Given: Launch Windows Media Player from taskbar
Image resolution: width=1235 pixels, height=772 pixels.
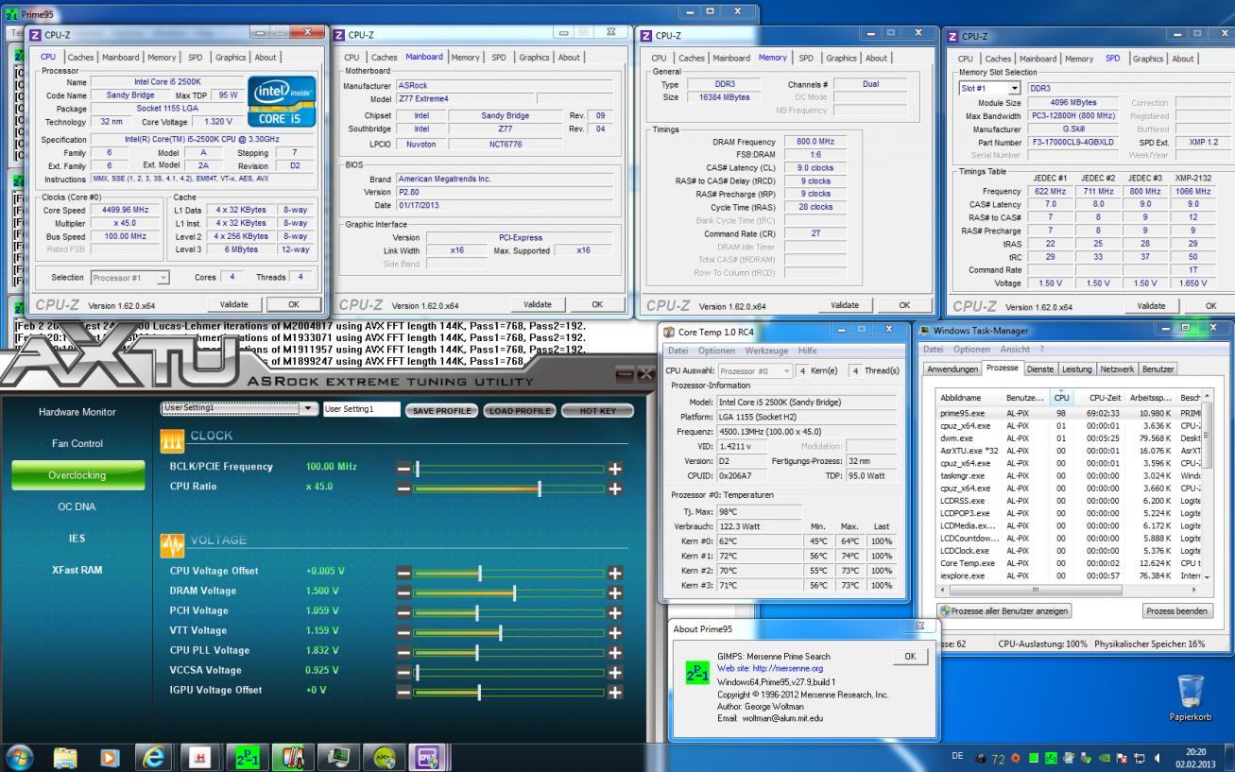Looking at the screenshot, I should (111, 757).
